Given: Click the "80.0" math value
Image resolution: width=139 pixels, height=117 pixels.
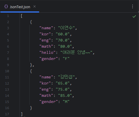Looking at the screenshot, I should [65, 47].
